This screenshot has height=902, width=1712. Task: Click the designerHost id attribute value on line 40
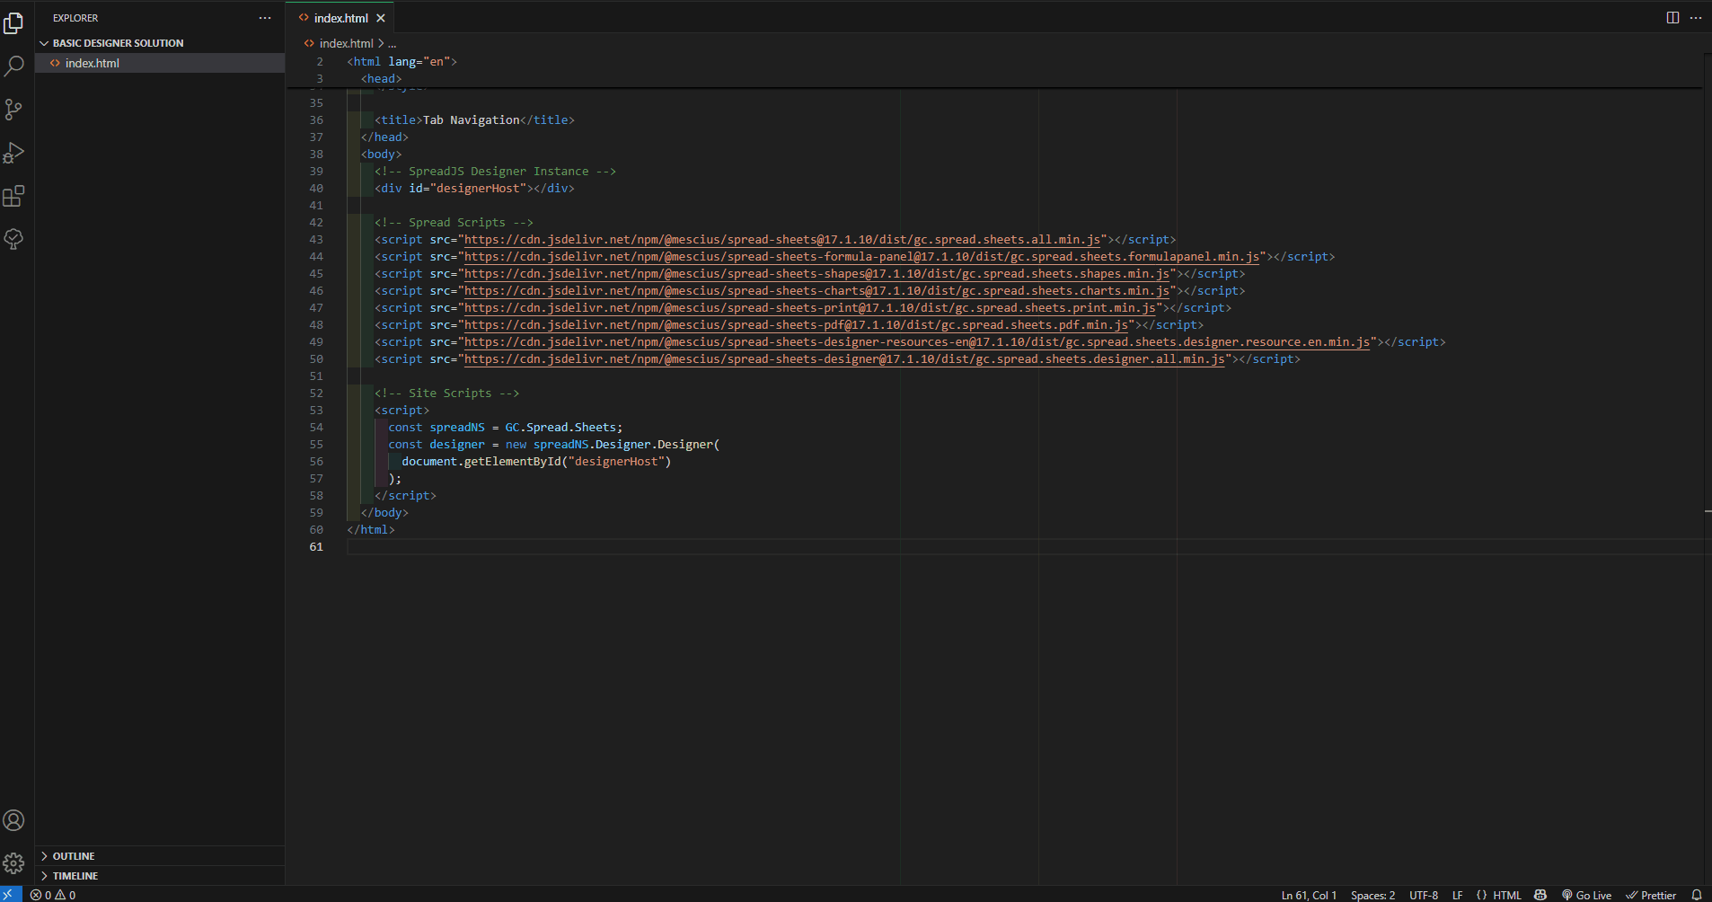478,189
